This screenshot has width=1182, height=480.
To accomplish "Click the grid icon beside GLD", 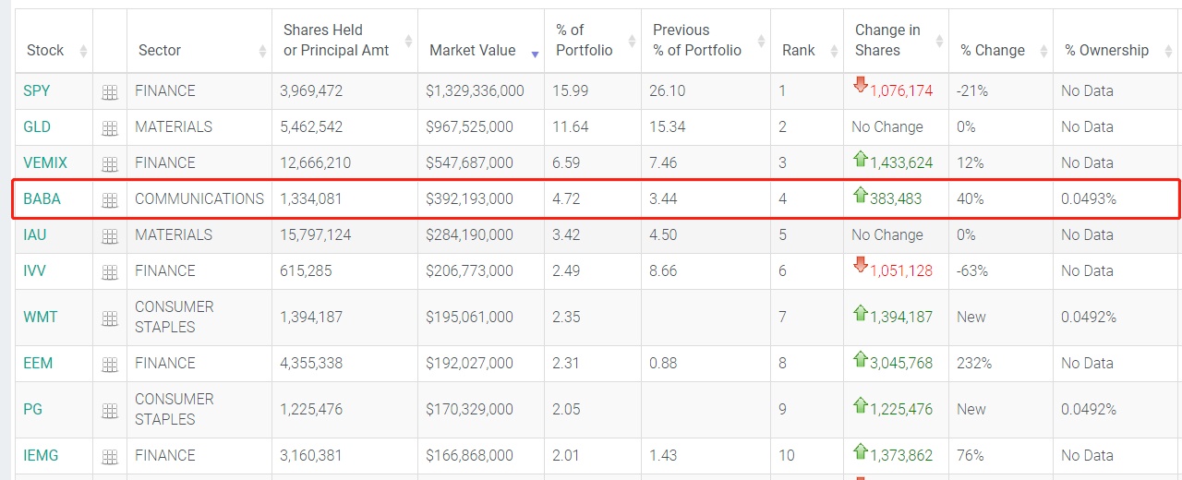I will (x=110, y=128).
